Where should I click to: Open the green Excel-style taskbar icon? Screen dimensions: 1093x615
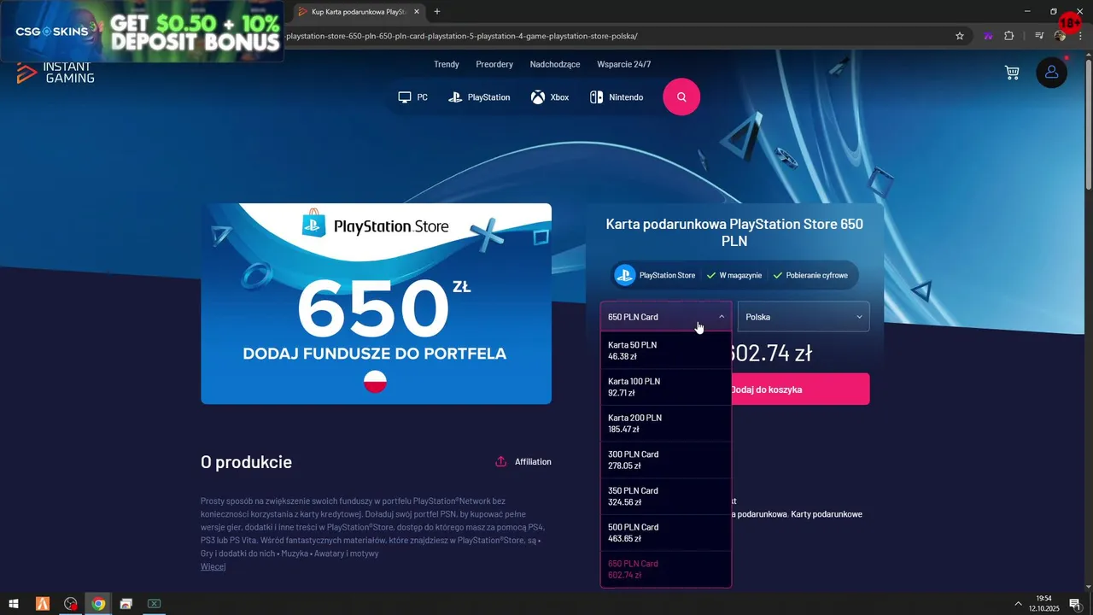pyautogui.click(x=154, y=604)
